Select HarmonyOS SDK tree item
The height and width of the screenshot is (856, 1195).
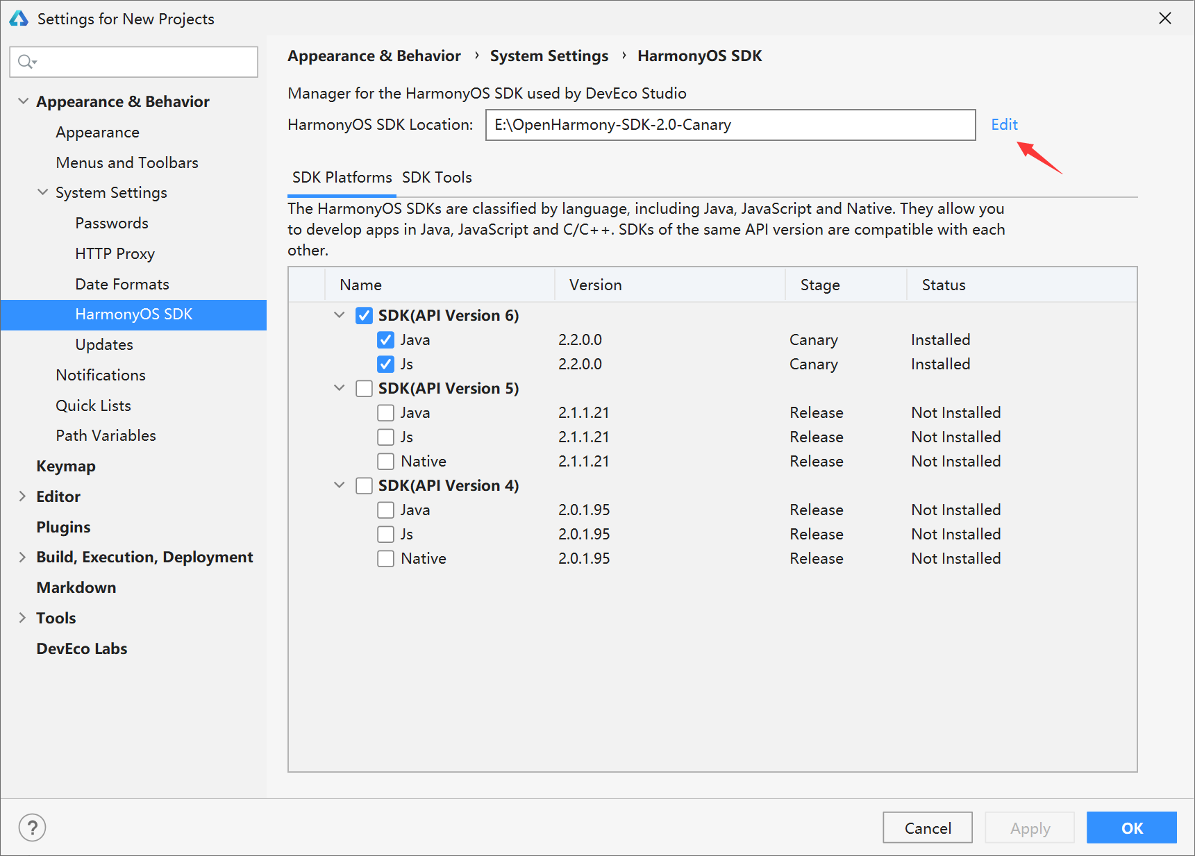point(133,314)
